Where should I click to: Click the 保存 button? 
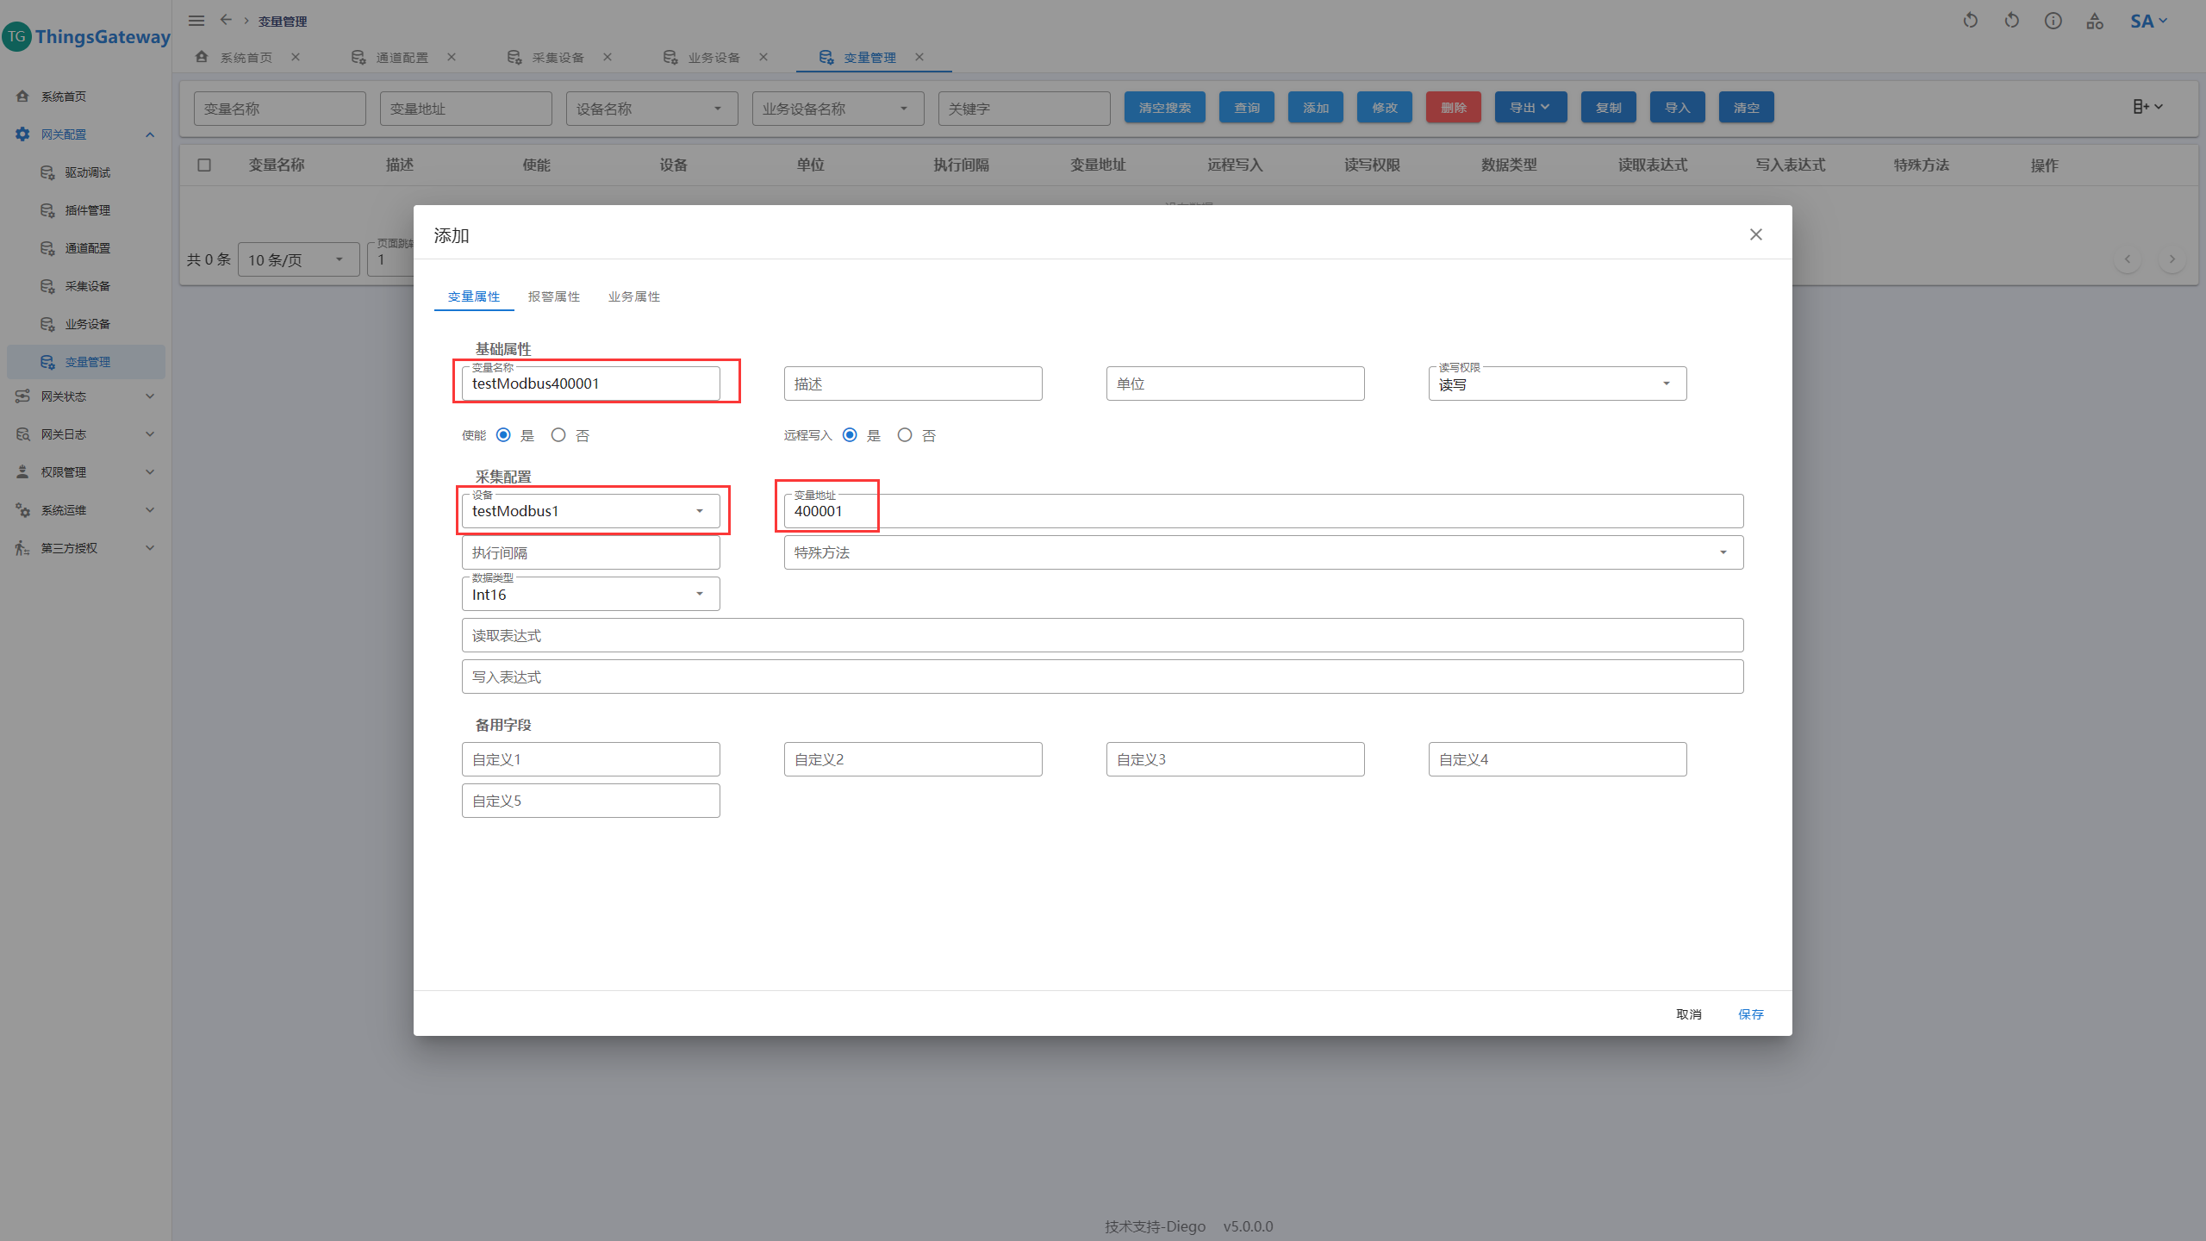(x=1750, y=1014)
